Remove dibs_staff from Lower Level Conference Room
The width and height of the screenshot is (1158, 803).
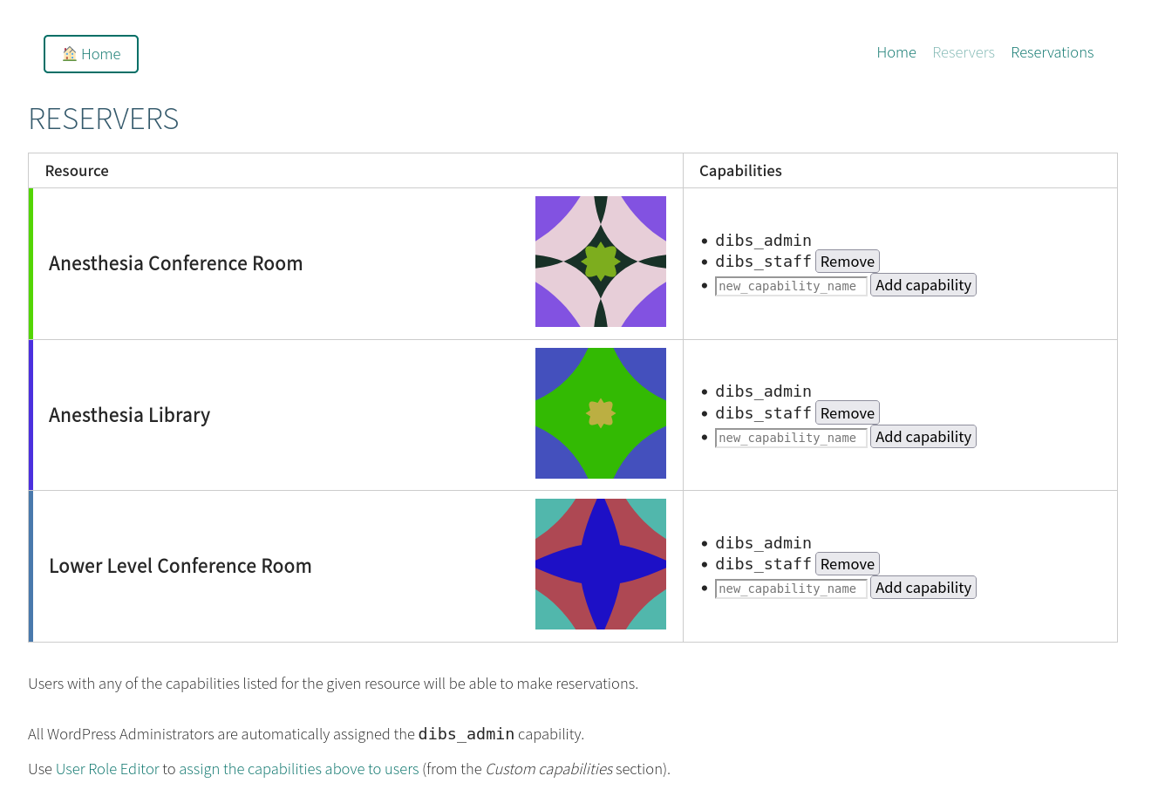point(848,564)
